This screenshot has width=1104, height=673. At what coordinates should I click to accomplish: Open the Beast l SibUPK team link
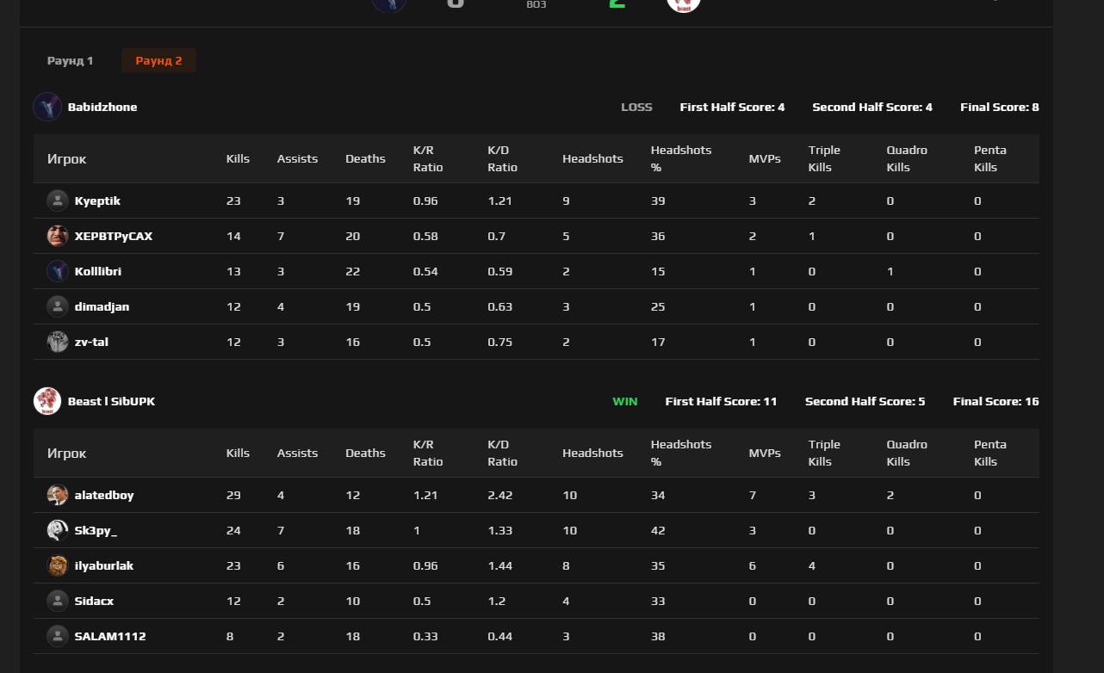click(x=111, y=401)
